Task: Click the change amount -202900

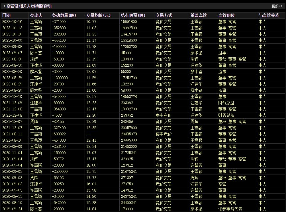Action: point(59,34)
